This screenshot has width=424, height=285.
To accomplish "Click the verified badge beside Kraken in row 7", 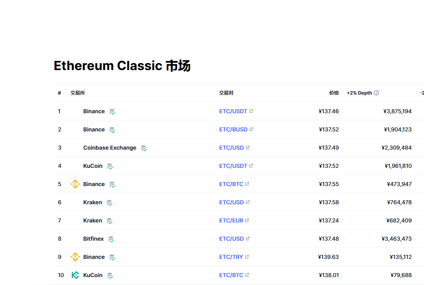I will [x=109, y=221].
